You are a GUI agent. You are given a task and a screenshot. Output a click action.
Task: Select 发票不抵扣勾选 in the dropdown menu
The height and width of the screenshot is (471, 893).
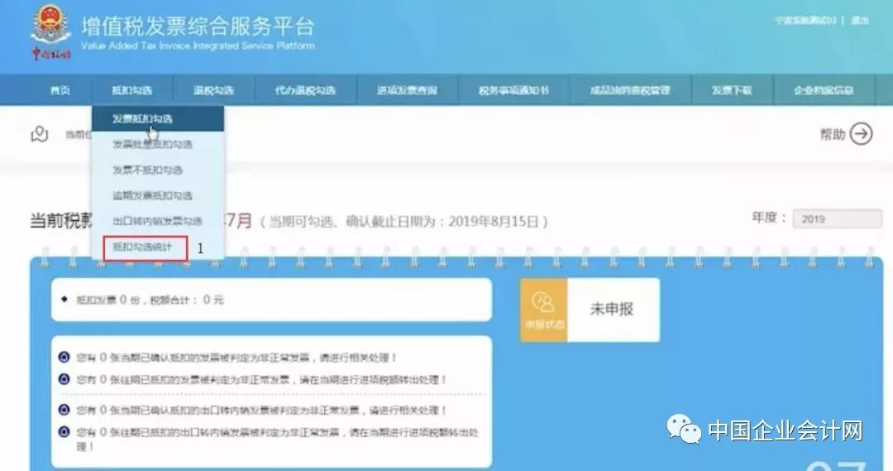[x=158, y=170]
